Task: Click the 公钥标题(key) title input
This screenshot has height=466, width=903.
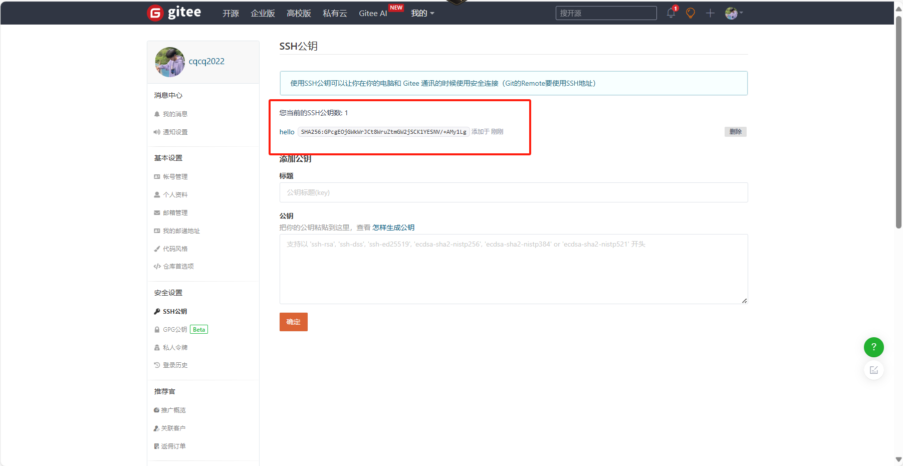Action: coord(514,192)
